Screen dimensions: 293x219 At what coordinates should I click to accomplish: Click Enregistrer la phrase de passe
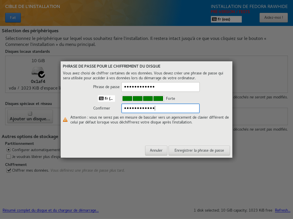point(199,151)
